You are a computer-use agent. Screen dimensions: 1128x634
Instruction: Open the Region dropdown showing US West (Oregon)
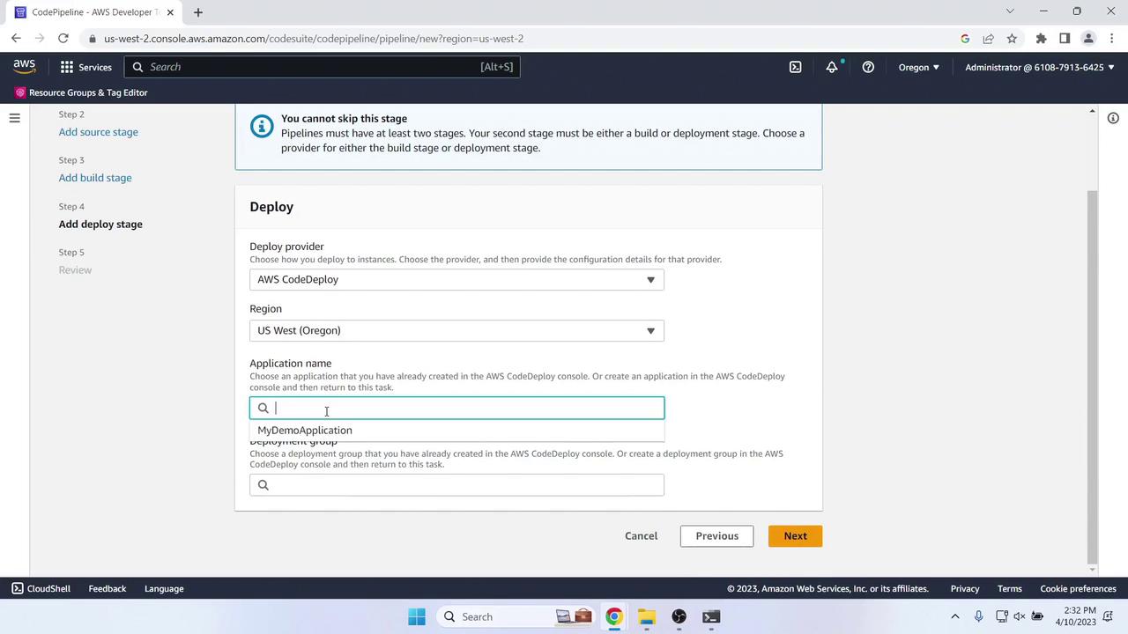(x=456, y=331)
